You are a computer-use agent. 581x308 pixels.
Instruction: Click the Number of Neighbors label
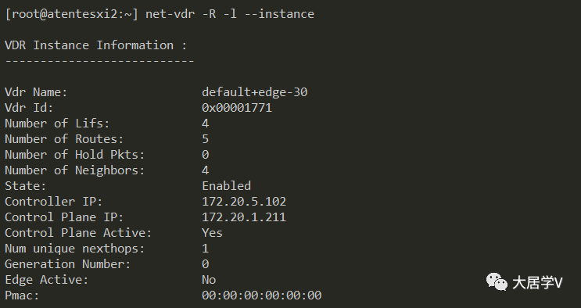point(74,170)
